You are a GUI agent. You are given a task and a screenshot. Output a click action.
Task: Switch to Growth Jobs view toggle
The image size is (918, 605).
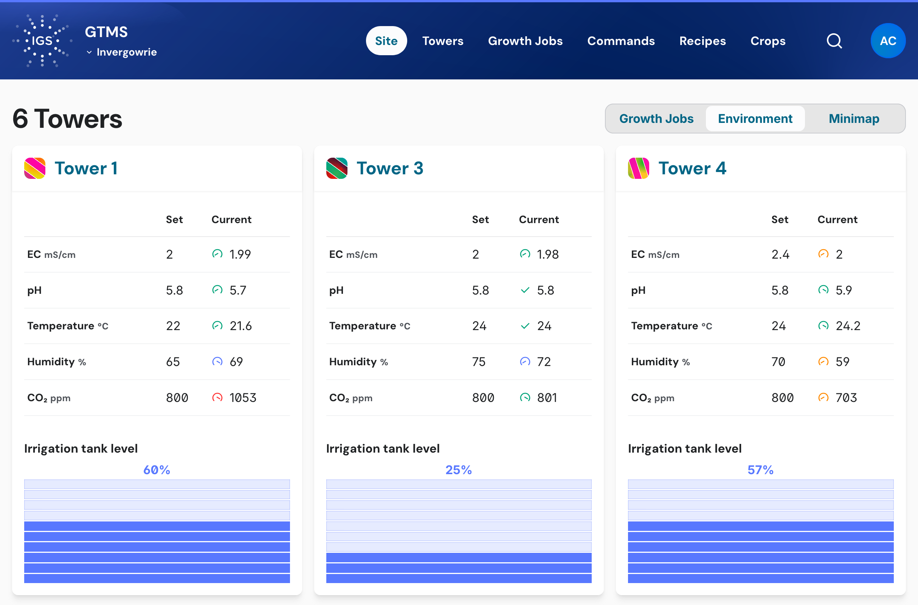pyautogui.click(x=656, y=118)
